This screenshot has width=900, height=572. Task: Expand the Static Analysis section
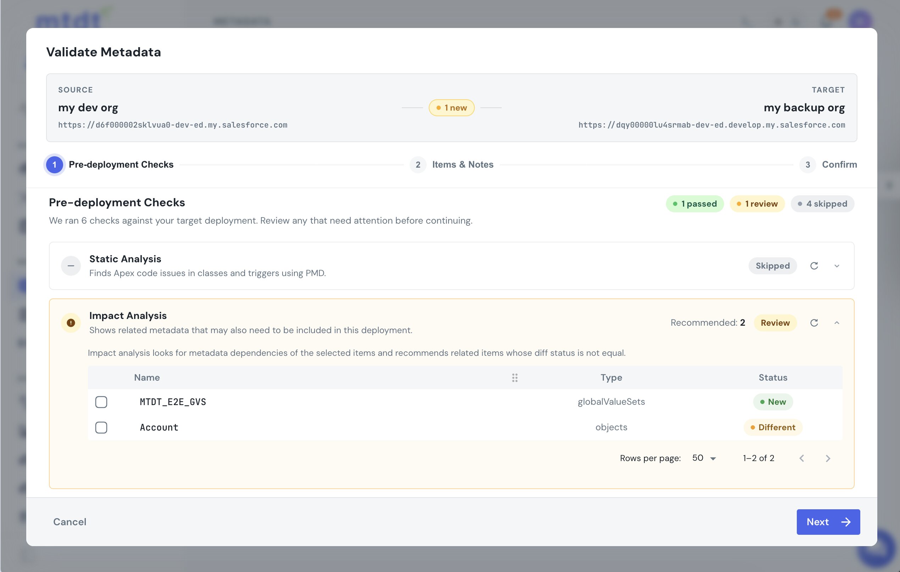point(837,266)
